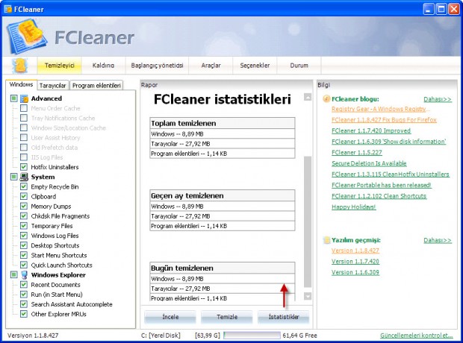Open Secure Deletion Is Available link

(369, 163)
